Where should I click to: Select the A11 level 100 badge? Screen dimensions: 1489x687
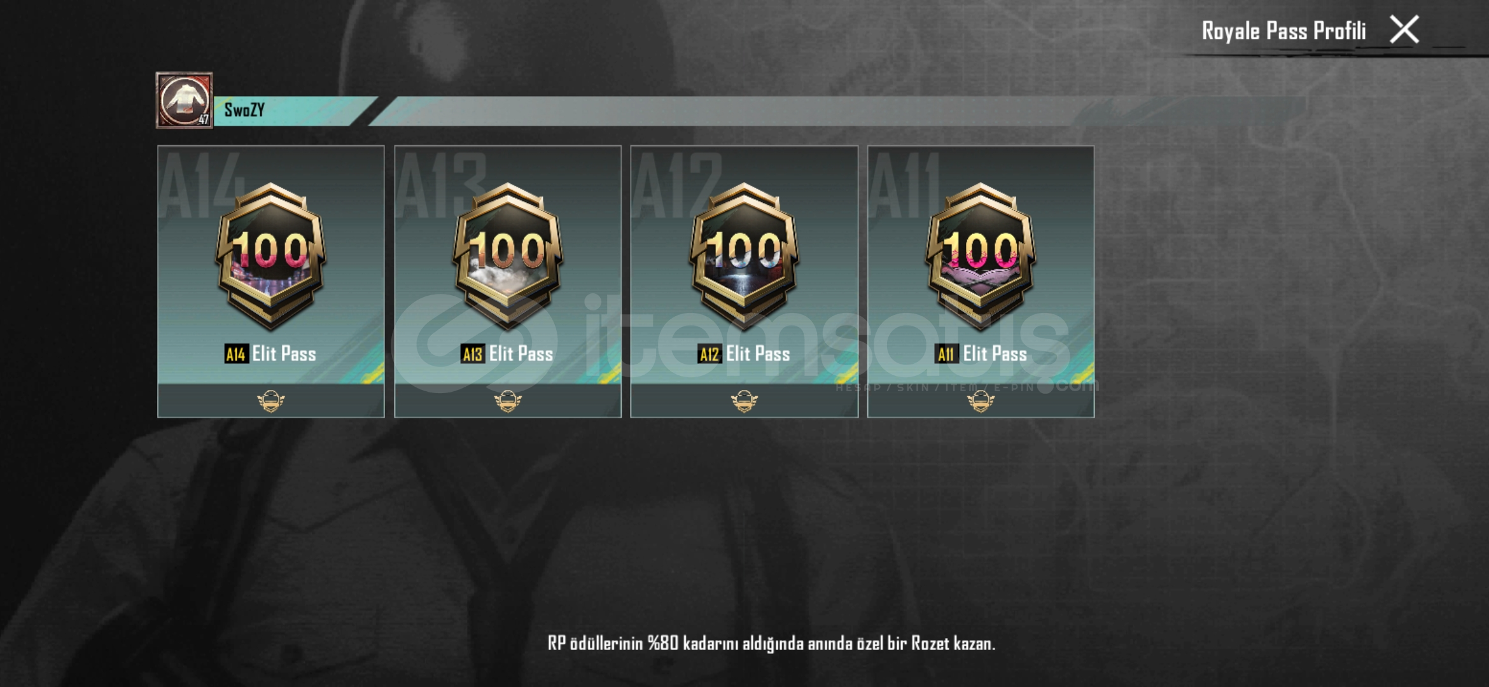pos(981,256)
